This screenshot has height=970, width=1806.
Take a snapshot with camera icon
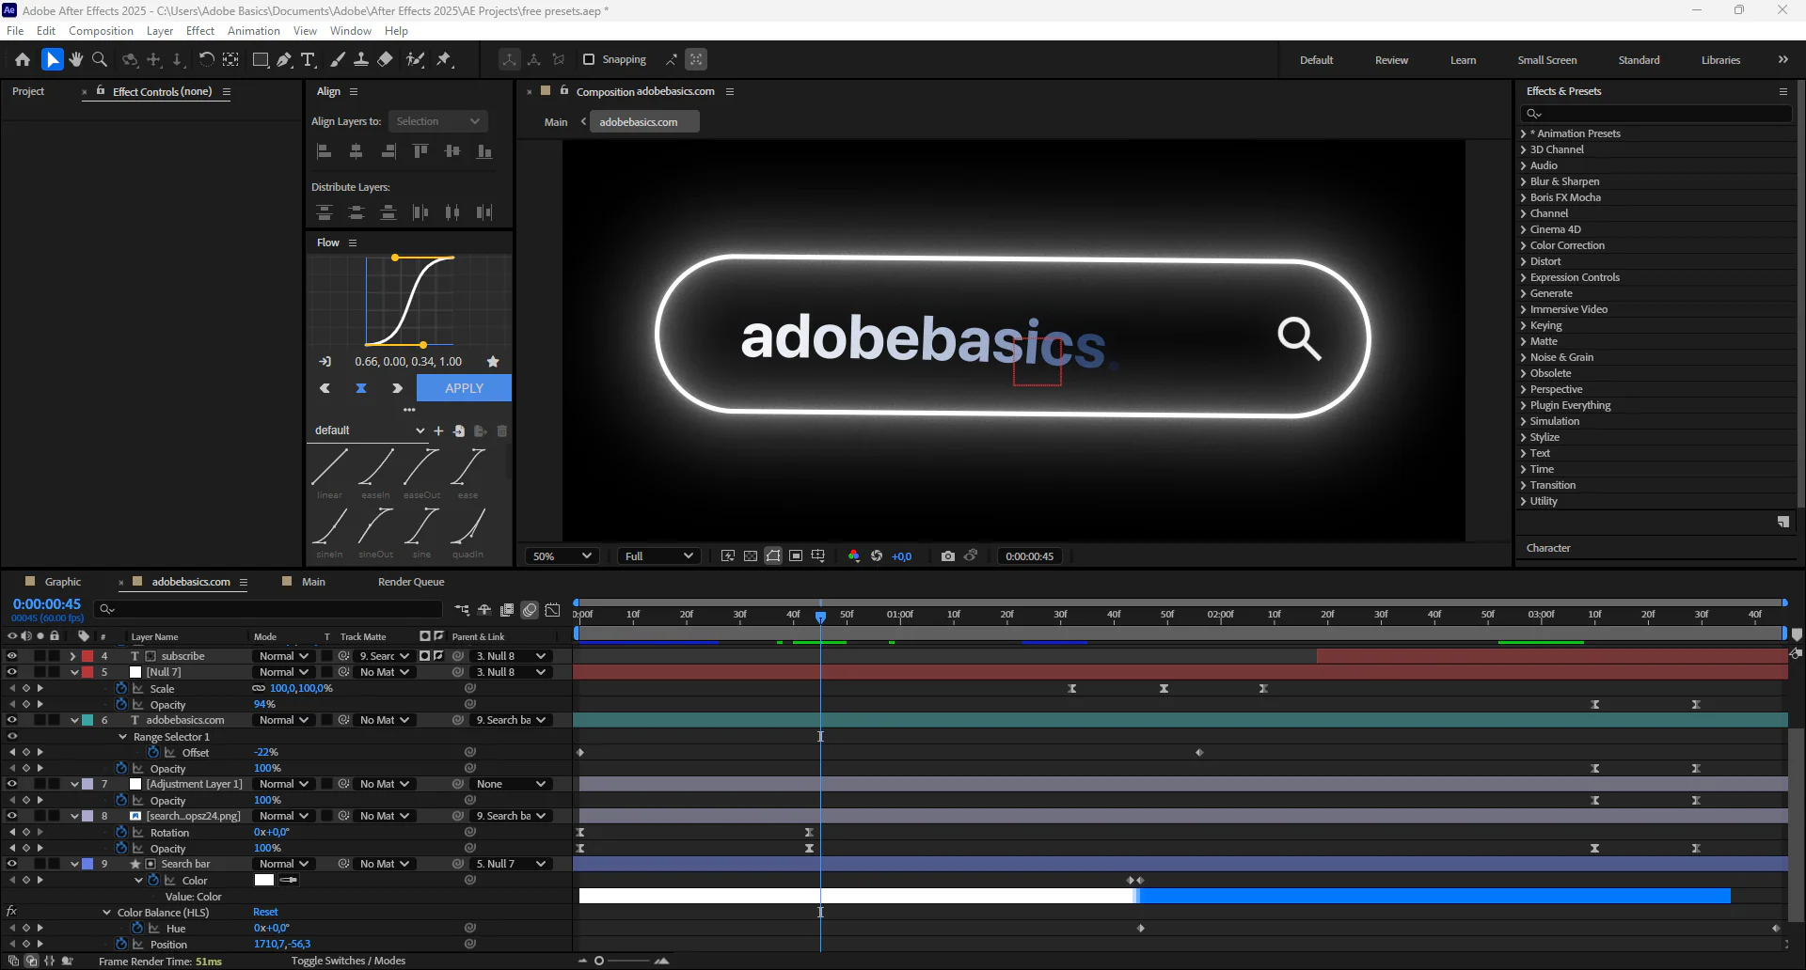pyautogui.click(x=947, y=555)
